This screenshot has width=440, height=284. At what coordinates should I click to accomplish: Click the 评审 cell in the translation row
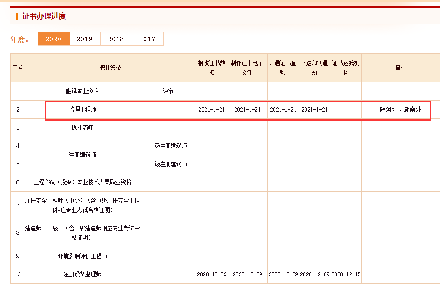pos(168,91)
